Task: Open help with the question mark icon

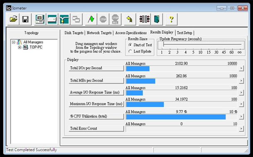Action: [171, 19]
